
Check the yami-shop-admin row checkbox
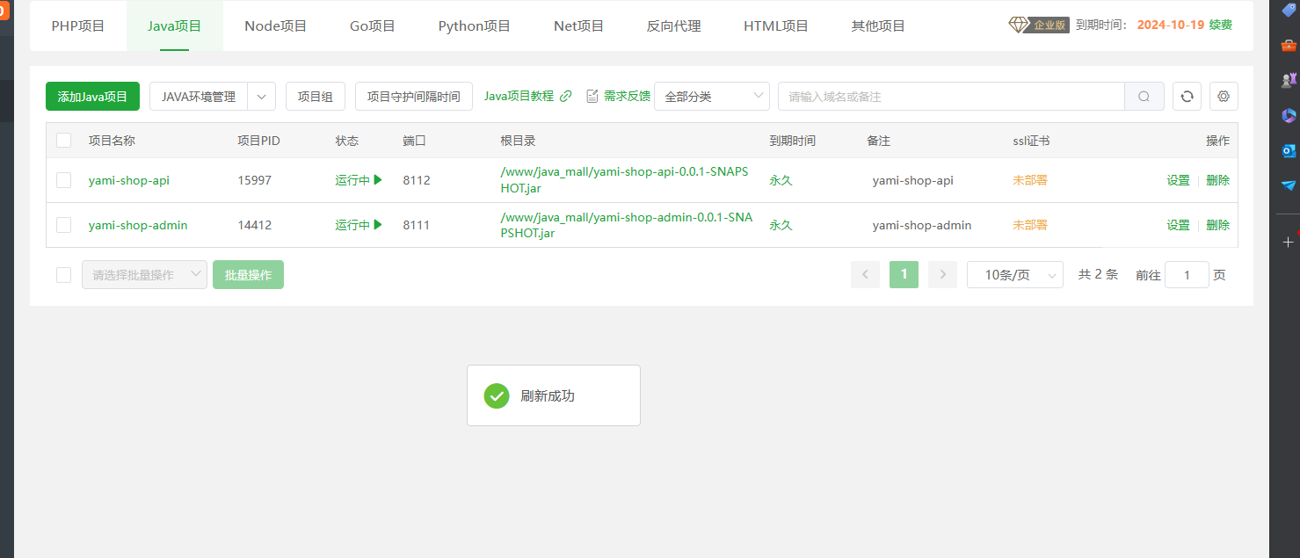click(62, 224)
